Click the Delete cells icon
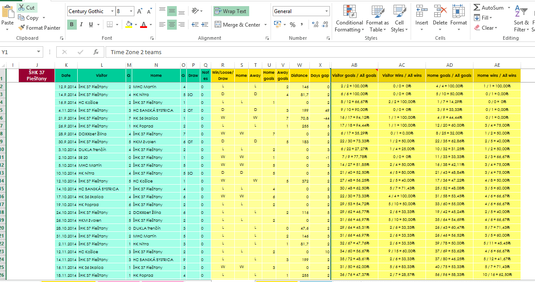This screenshot has width=535, height=282. 440,10
